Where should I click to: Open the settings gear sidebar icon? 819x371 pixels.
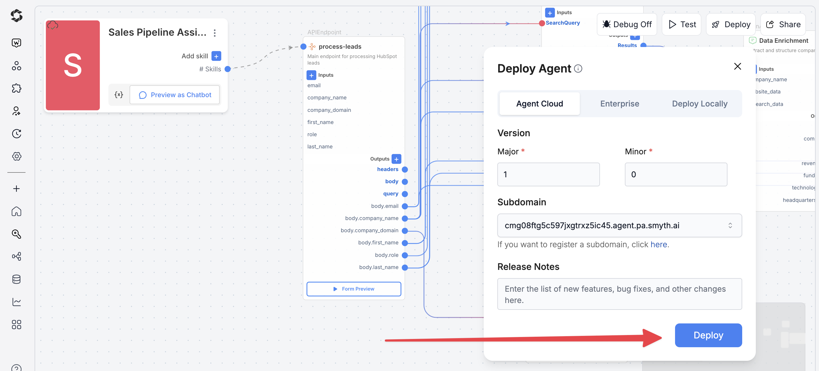coord(16,156)
